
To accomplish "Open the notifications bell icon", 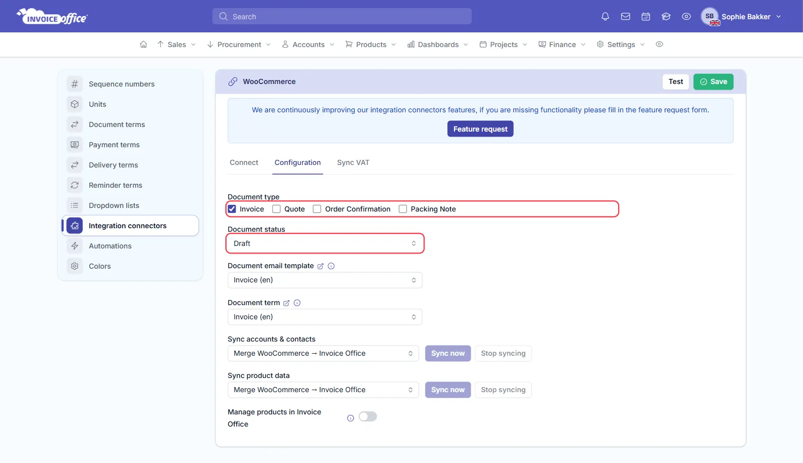I will point(605,17).
